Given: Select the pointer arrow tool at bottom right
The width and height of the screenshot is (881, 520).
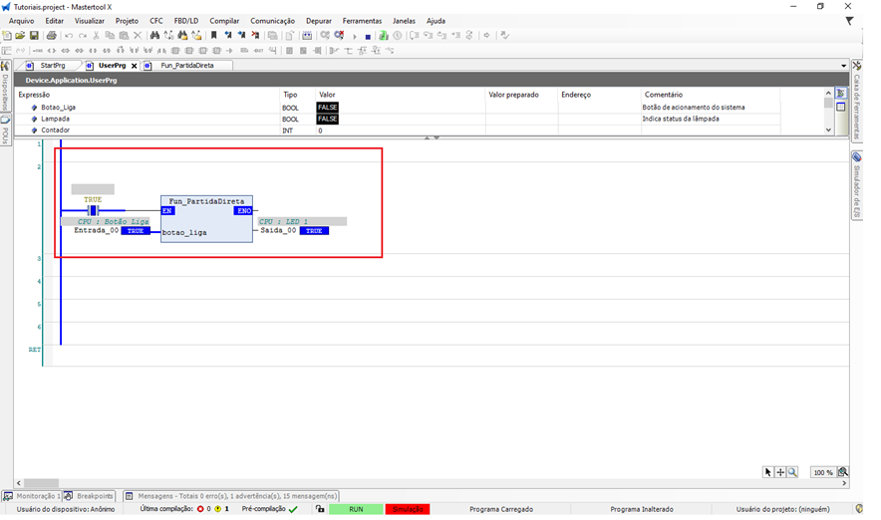Looking at the screenshot, I should click(x=767, y=472).
